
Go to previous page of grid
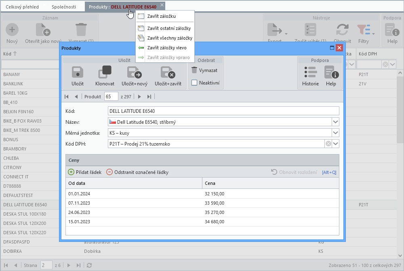tap(15, 265)
